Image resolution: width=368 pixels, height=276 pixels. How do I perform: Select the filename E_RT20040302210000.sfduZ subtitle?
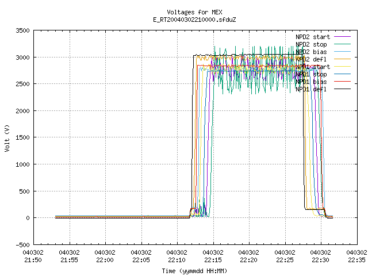click(194, 20)
